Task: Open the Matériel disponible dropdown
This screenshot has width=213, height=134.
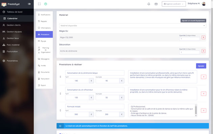Action: [133, 26]
